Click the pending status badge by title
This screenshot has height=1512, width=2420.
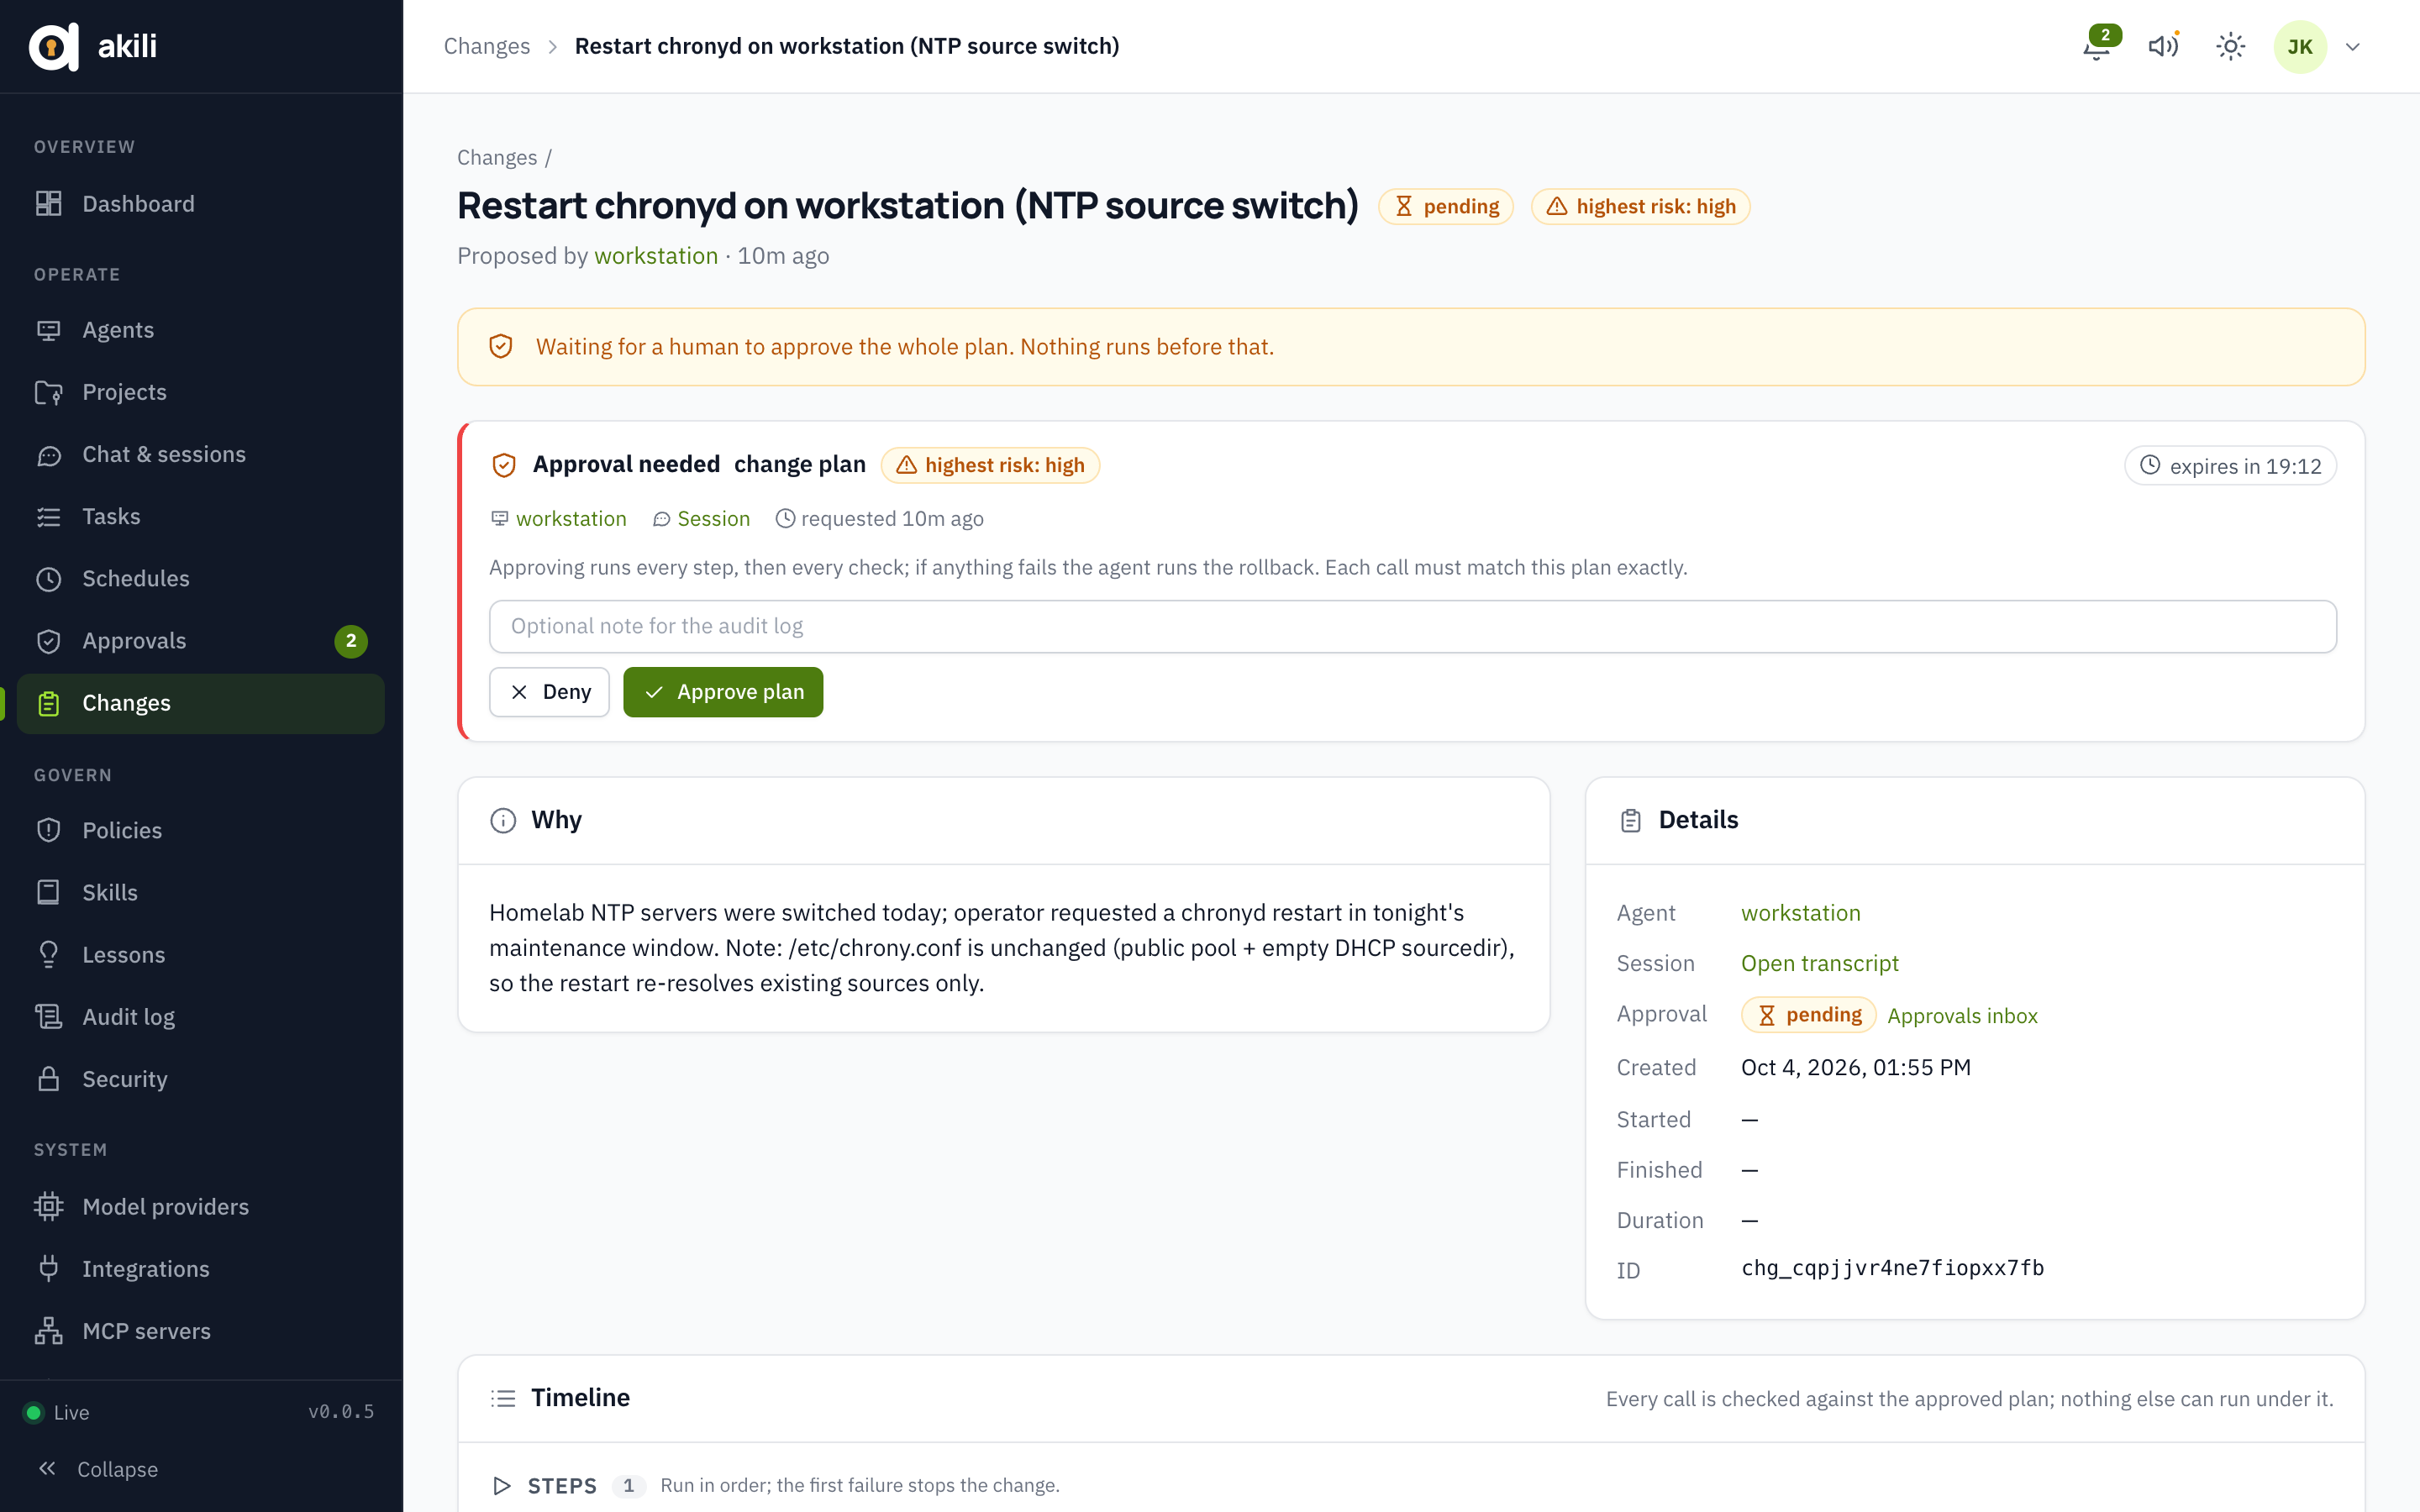(x=1446, y=206)
